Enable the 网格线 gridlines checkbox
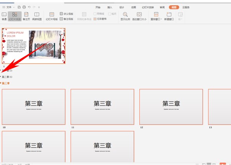This screenshot has height=165, width=231. tap(95, 14)
